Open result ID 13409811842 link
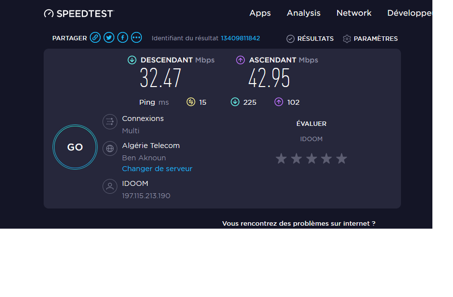The height and width of the screenshot is (297, 453). coord(240,38)
